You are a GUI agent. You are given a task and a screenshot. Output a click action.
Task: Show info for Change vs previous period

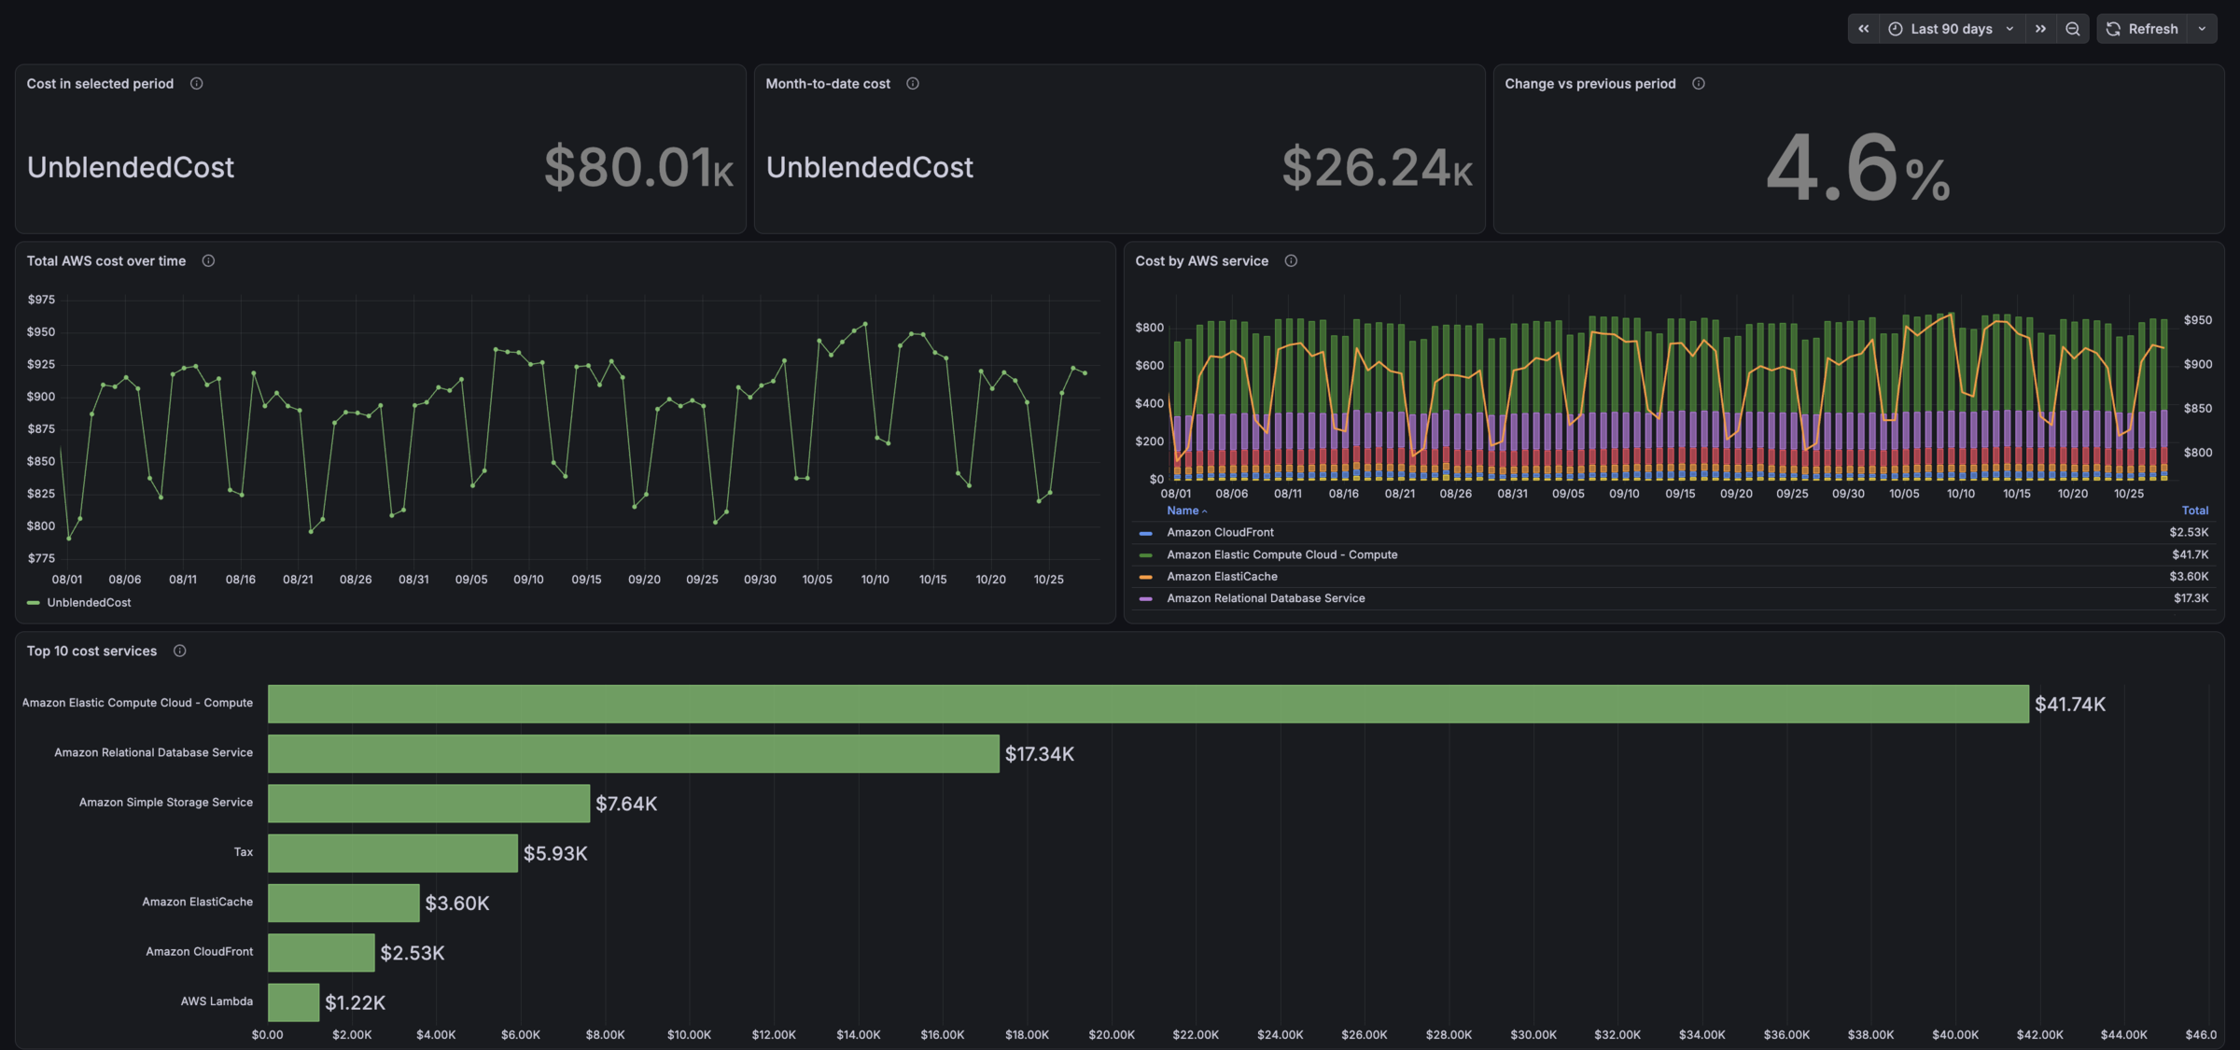[x=1699, y=84]
